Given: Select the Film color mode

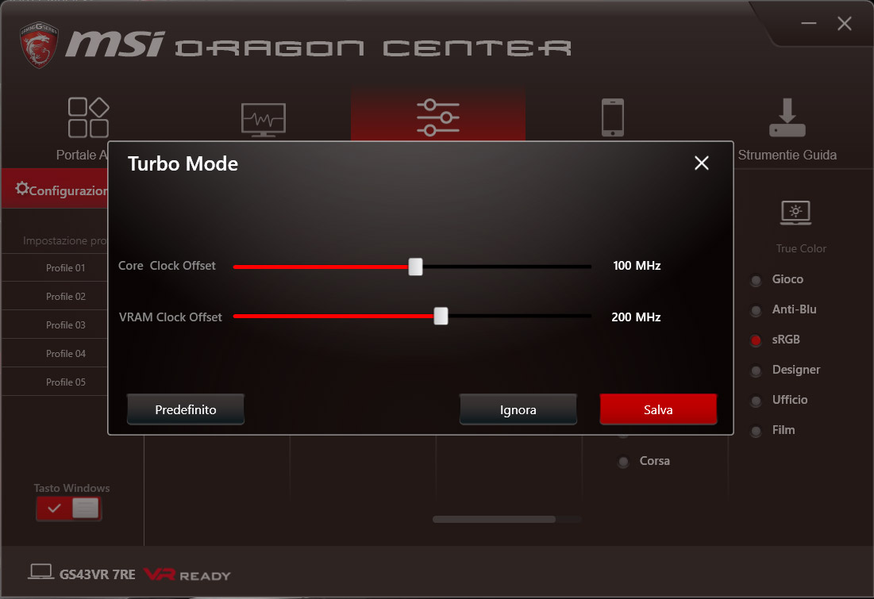Looking at the screenshot, I should [x=756, y=431].
